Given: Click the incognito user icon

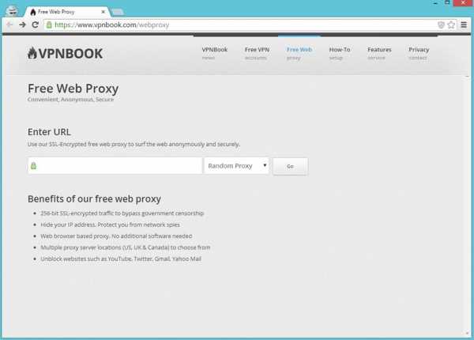Looking at the screenshot, I should [x=12, y=11].
